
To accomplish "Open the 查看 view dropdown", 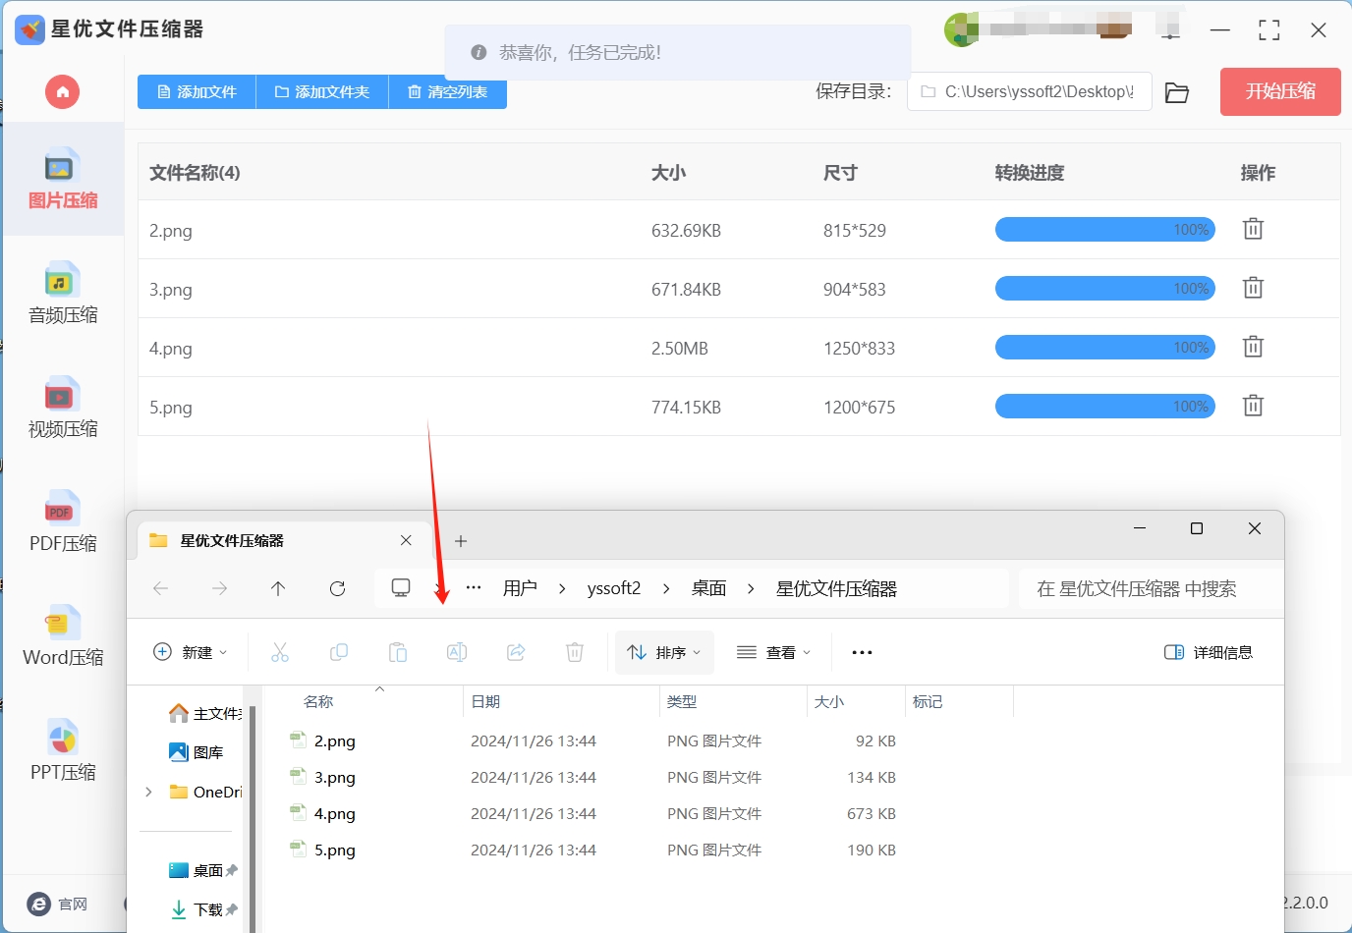I will (774, 652).
